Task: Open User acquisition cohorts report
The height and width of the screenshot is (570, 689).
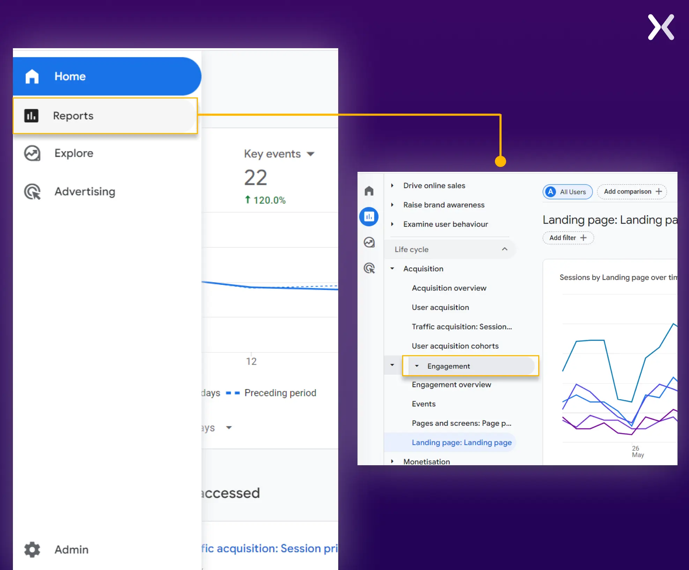Action: pyautogui.click(x=455, y=346)
